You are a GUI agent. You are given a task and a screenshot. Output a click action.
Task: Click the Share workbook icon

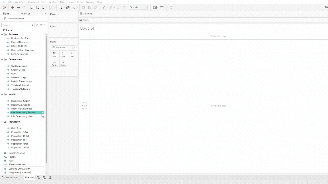[x=170, y=7]
